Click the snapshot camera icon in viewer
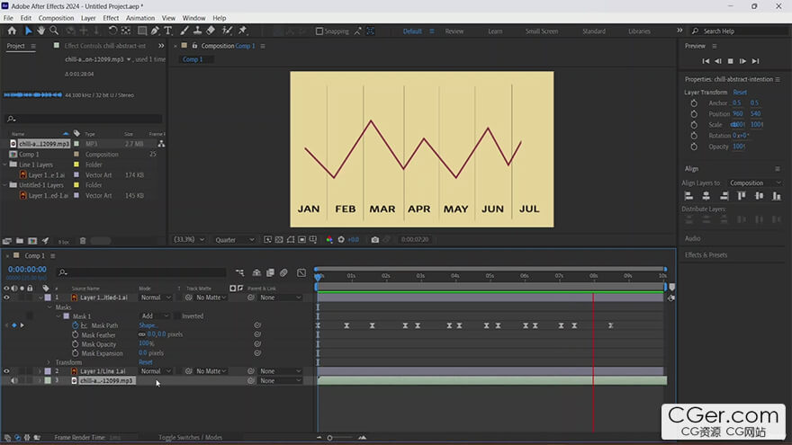 [x=374, y=240]
